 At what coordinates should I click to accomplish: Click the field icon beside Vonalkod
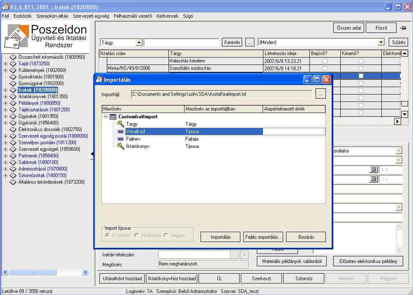121,131
